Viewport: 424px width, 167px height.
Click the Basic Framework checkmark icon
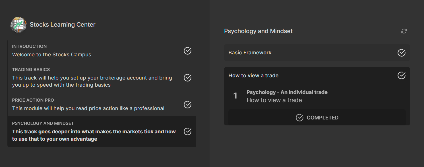click(x=401, y=53)
